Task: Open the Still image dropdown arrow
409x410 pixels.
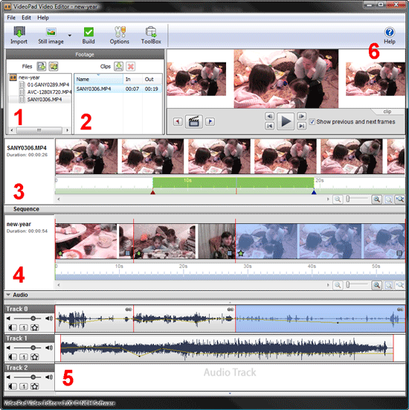Action: point(69,35)
